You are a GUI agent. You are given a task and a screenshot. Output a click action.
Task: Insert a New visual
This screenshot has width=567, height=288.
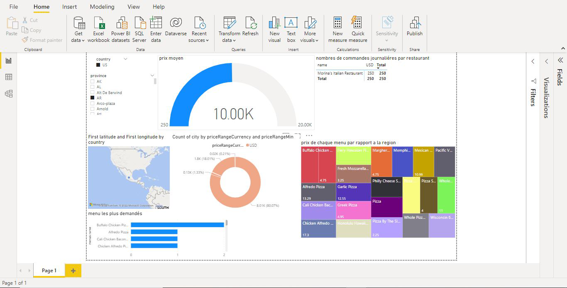coord(274,23)
